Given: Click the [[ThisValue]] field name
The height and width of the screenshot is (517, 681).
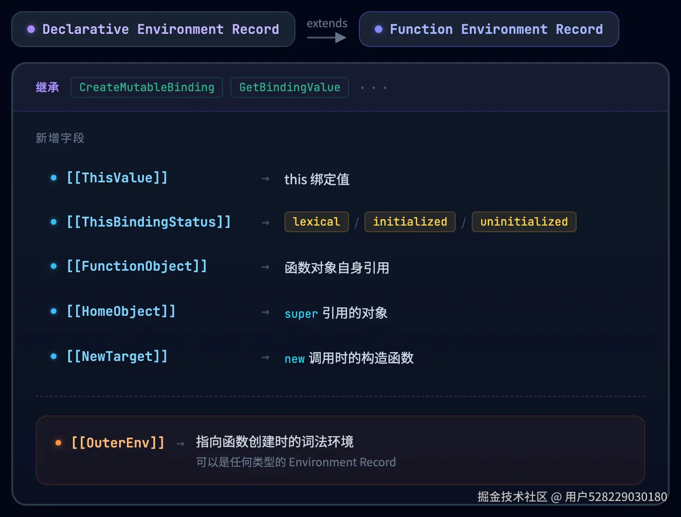Looking at the screenshot, I should pos(117,178).
